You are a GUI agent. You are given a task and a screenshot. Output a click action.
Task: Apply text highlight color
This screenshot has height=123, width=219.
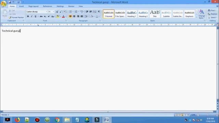click(58, 16)
